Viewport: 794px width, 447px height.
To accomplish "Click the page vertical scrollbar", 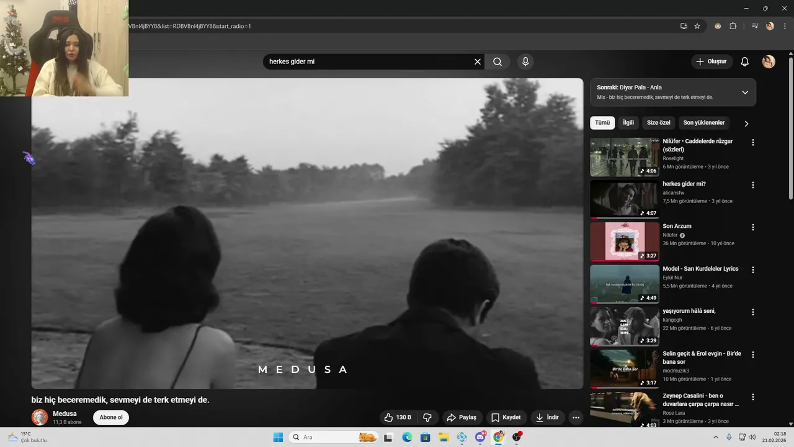I will tap(790, 127).
